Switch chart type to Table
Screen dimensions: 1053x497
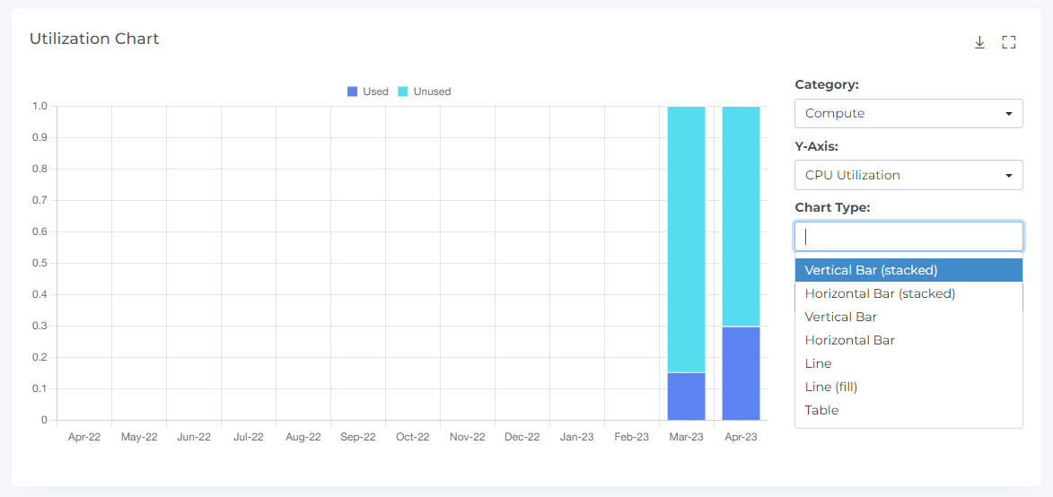[821, 410]
